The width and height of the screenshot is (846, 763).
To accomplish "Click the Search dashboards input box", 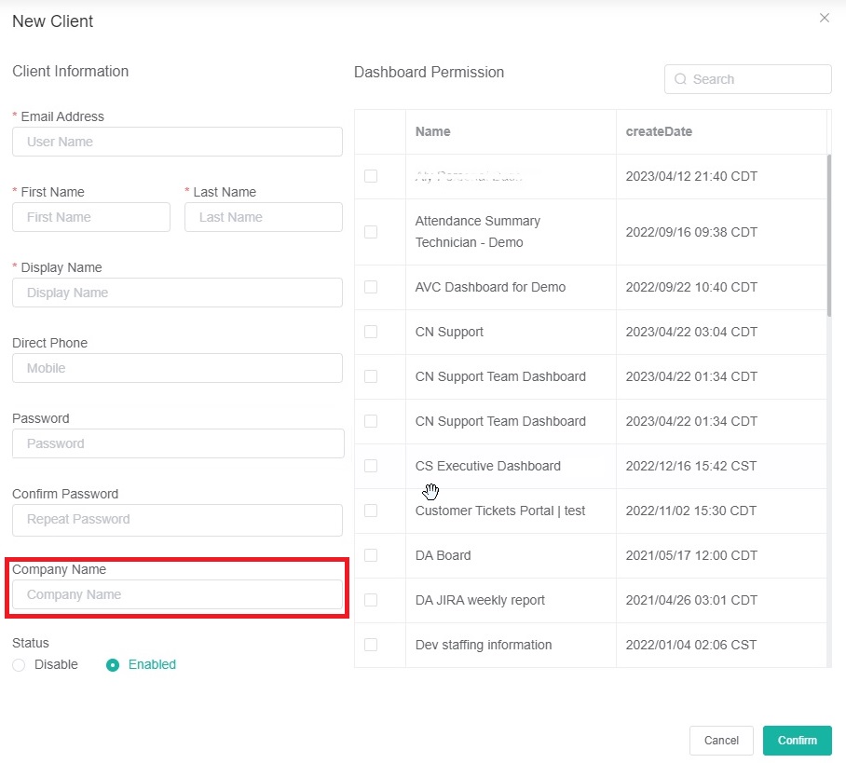I will (x=745, y=79).
